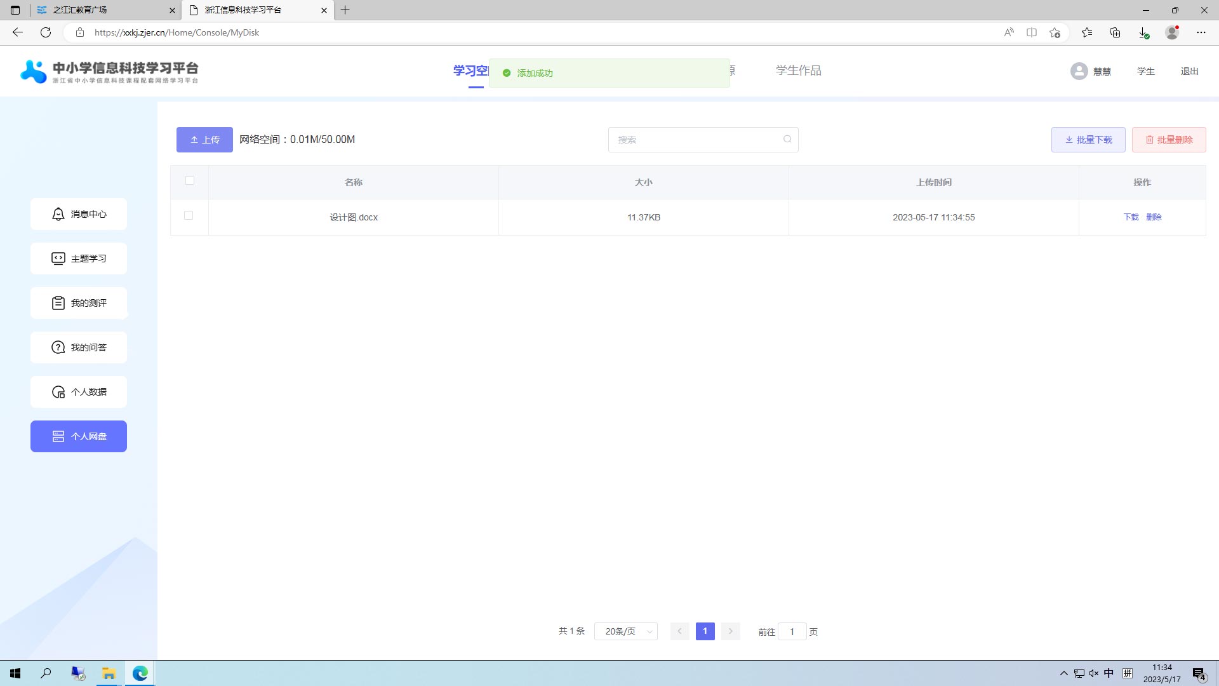Click the 上传 upload button

[x=204, y=140]
